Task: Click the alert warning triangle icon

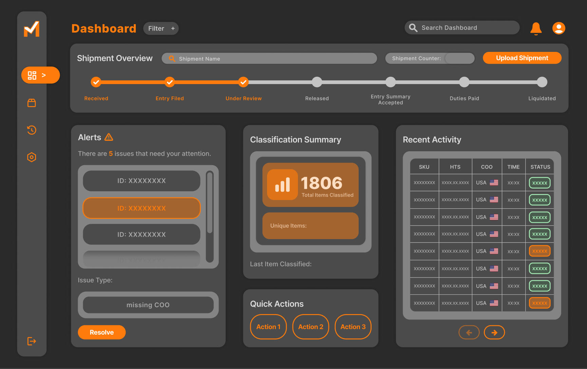Action: point(109,137)
